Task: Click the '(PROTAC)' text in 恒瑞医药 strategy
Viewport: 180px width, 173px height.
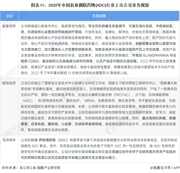Action: pyautogui.click(x=122, y=95)
